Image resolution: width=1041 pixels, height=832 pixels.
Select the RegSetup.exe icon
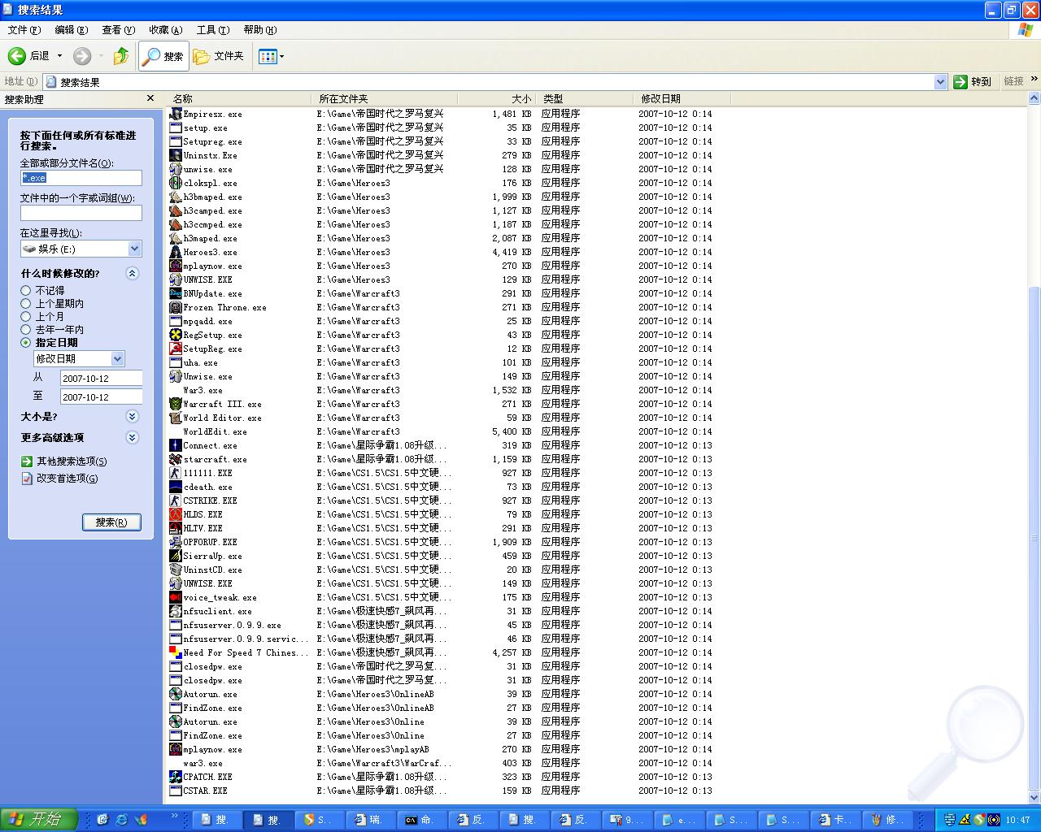coord(176,335)
